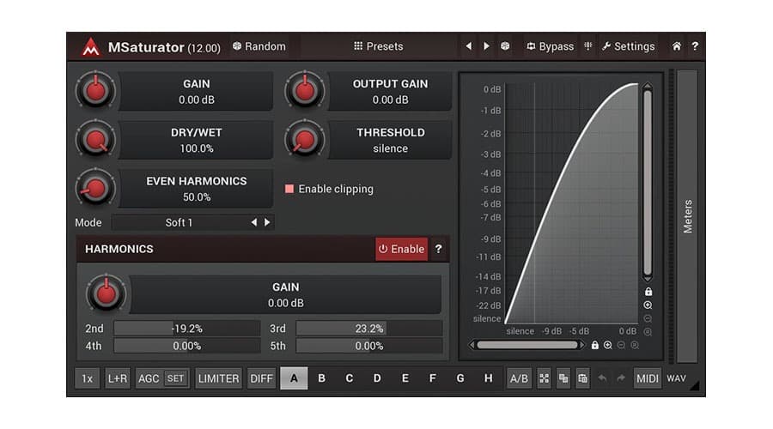Toggle the DIFF button

click(x=261, y=378)
